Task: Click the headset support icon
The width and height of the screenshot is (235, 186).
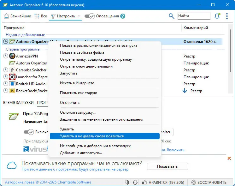Action: click(135, 182)
